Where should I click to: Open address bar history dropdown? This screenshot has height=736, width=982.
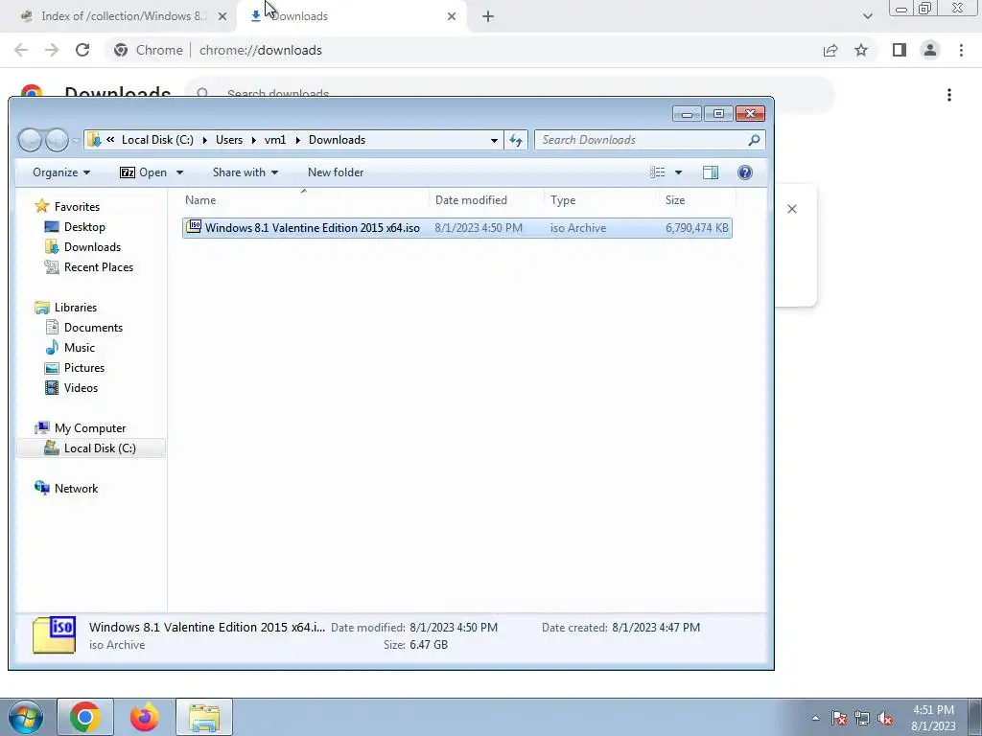point(494,140)
